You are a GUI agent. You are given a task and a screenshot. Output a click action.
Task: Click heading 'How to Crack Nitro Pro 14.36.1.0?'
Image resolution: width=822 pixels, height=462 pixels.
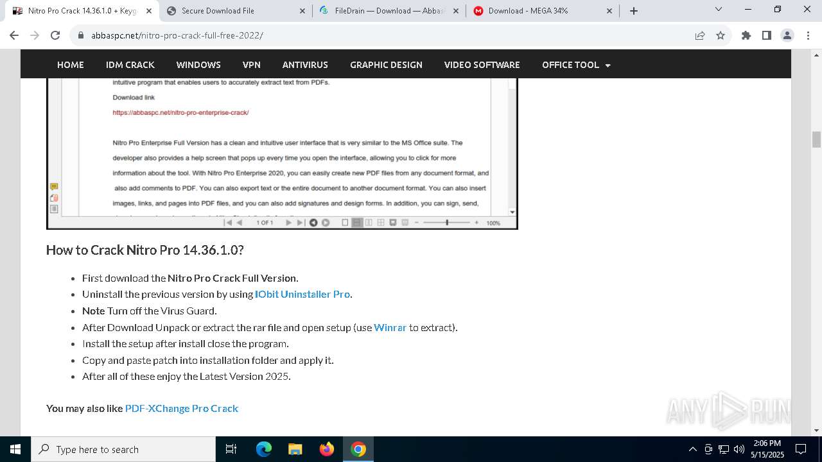tap(145, 250)
